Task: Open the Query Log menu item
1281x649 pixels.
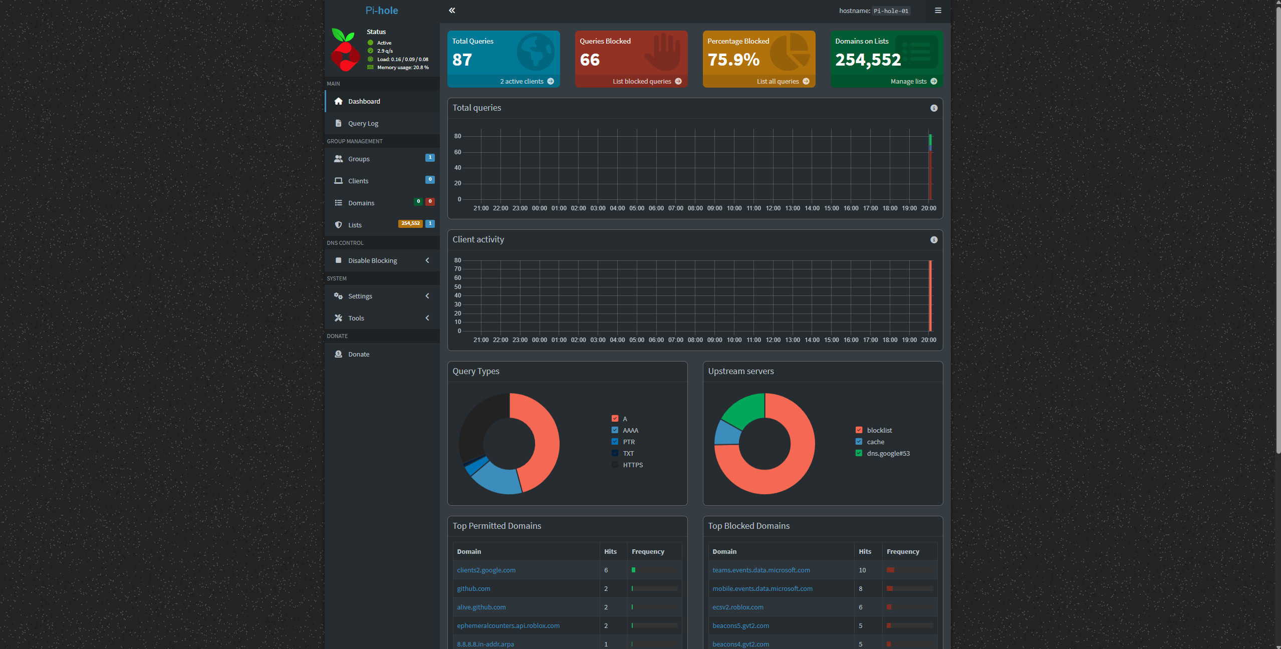Action: (382, 123)
